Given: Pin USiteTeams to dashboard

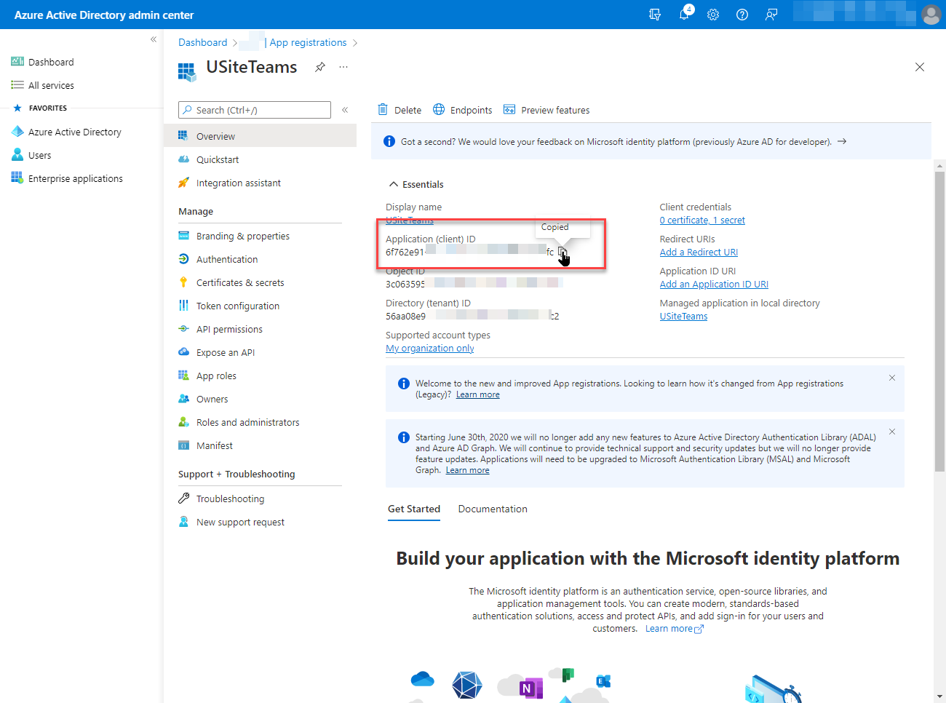Looking at the screenshot, I should pyautogui.click(x=320, y=67).
